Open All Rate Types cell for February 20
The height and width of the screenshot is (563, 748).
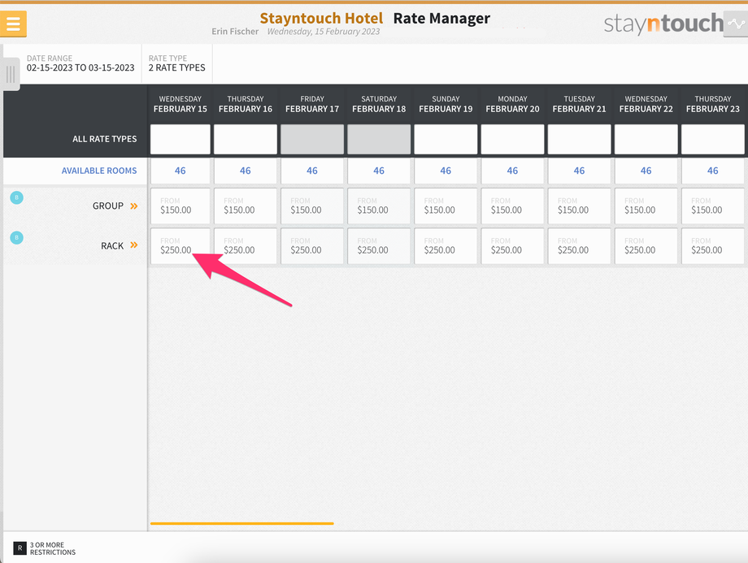click(512, 139)
